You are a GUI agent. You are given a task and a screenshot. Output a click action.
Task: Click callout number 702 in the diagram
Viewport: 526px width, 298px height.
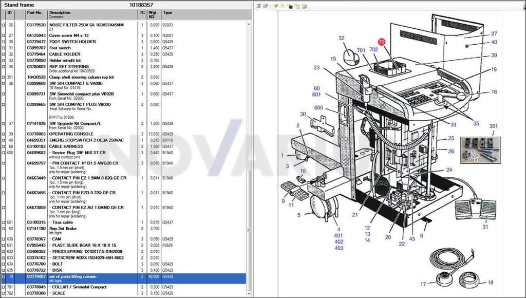tap(373, 49)
